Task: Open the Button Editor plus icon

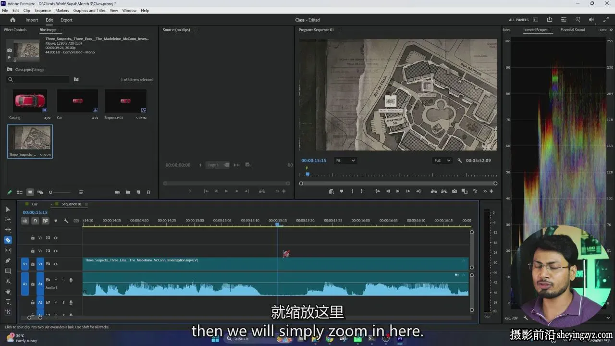Action: [492, 191]
